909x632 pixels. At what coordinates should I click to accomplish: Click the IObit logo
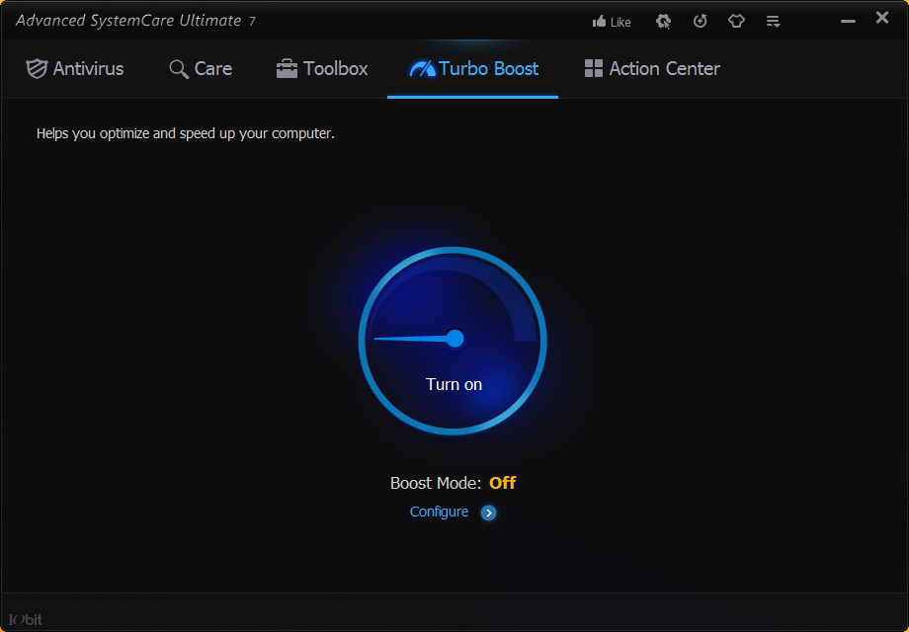point(26,619)
